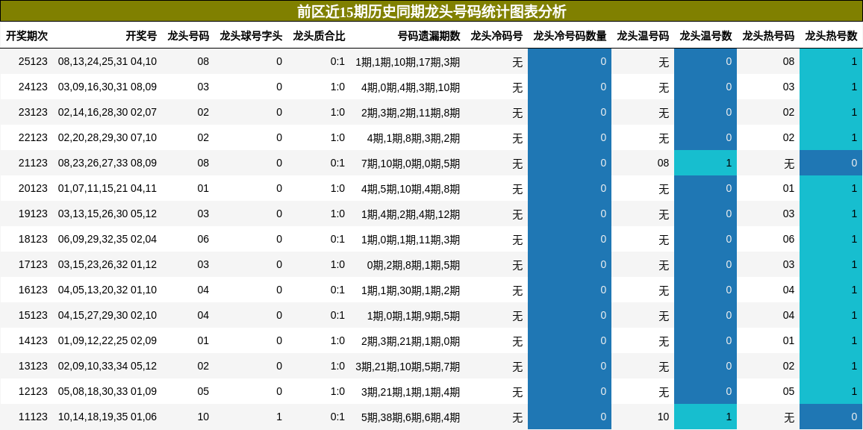Image resolution: width=863 pixels, height=430 pixels.
Task: Click the 龙头号码 column header
Action: [x=188, y=37]
